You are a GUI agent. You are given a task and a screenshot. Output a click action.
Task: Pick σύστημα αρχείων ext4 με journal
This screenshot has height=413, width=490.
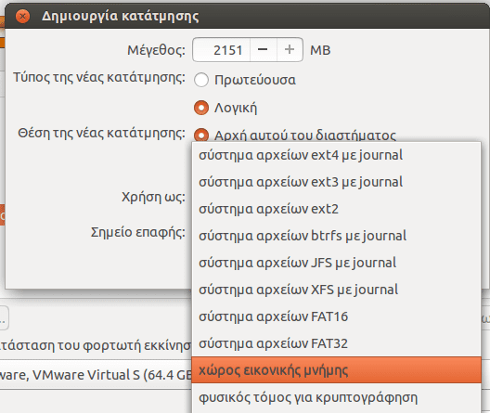tap(336, 155)
